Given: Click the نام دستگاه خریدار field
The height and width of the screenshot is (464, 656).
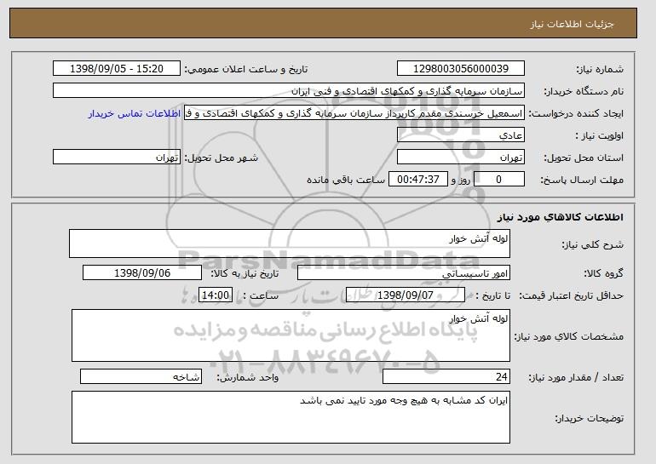Looking at the screenshot, I should pyautogui.click(x=289, y=91).
